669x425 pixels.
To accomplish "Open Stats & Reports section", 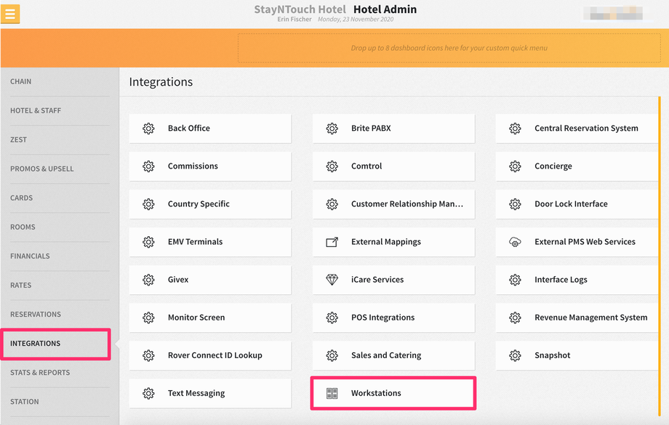I will pos(60,373).
